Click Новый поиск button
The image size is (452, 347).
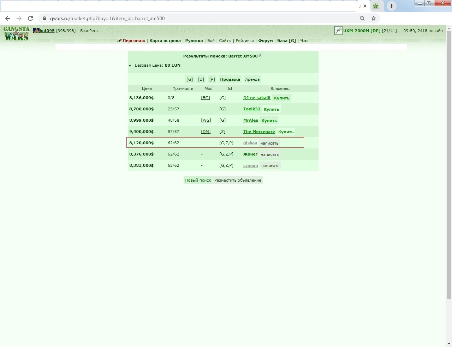[x=198, y=180]
